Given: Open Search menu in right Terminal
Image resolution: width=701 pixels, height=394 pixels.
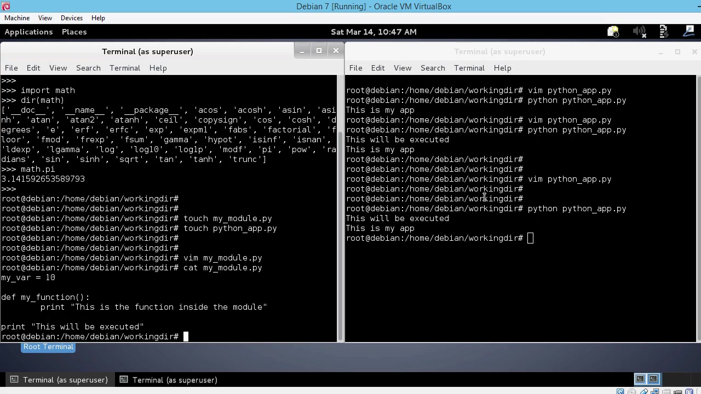Looking at the screenshot, I should point(433,68).
